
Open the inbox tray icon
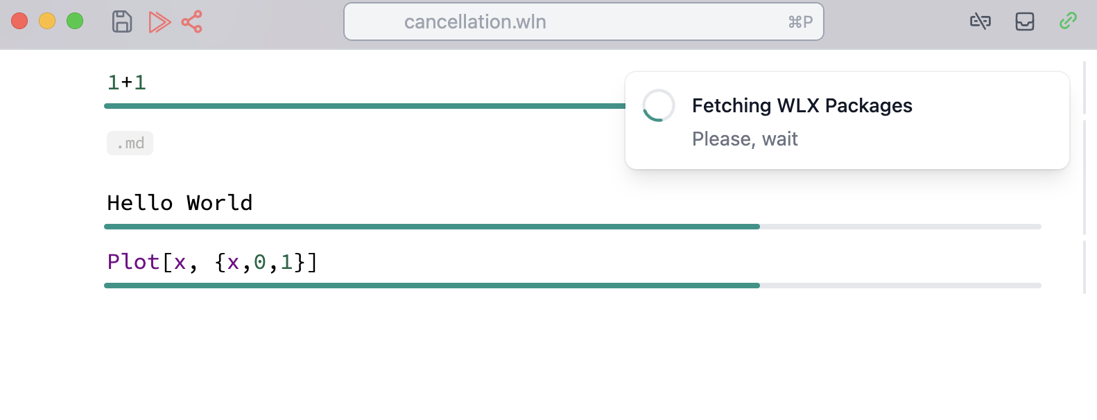coord(1024,21)
